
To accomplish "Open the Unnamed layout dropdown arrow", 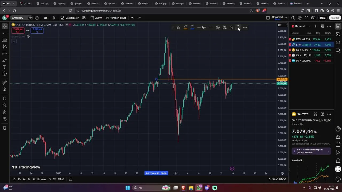I will click(x=286, y=18).
